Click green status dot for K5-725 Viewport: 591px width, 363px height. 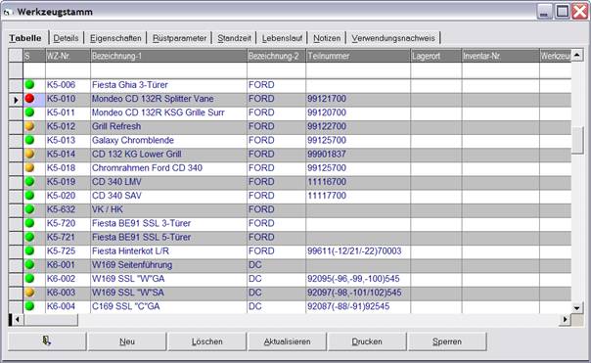click(29, 250)
